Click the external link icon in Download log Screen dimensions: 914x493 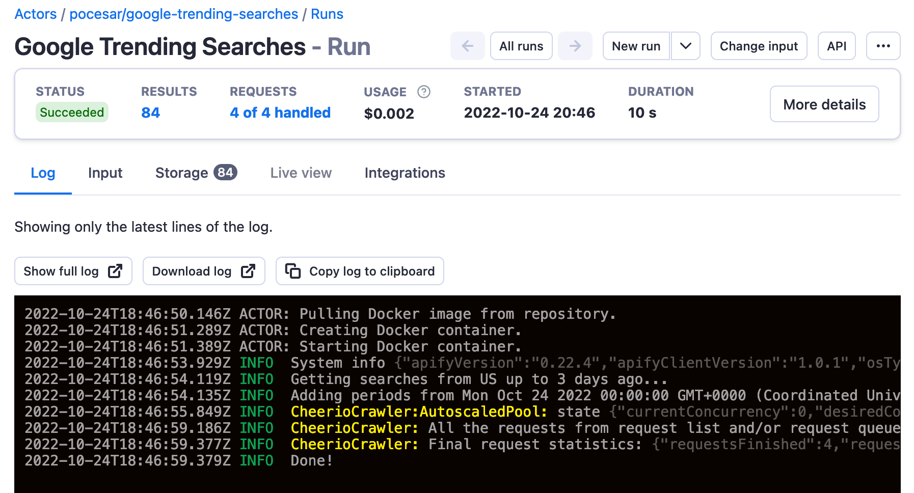[x=248, y=271]
